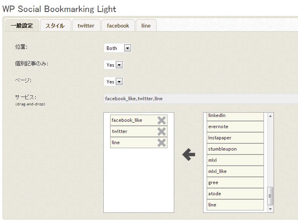
Task: Select line in the available services list
Action: (x=235, y=205)
